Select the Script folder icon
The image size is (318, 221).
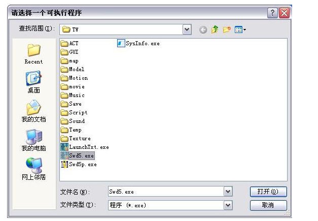coord(64,112)
